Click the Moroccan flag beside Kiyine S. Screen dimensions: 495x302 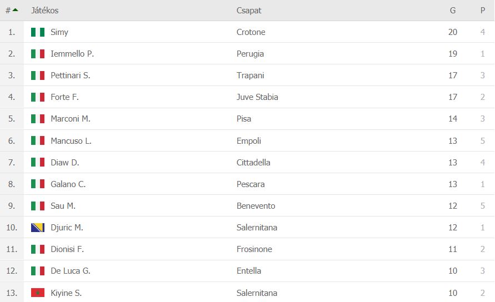pos(38,293)
